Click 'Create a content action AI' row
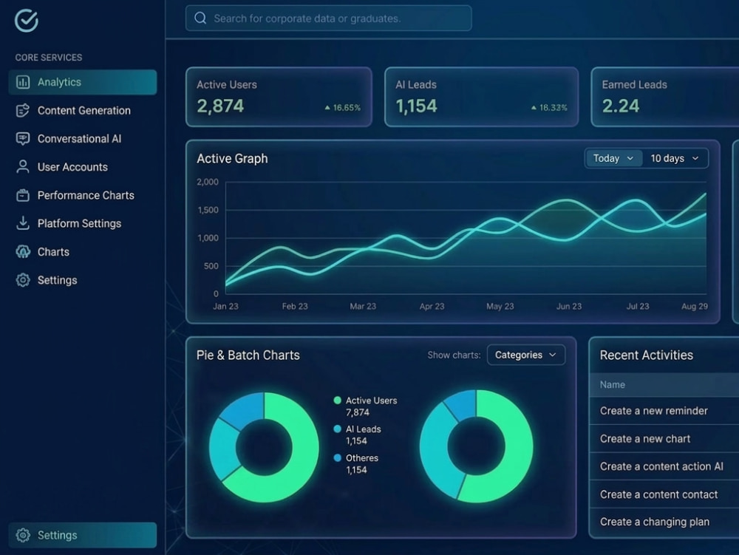The image size is (739, 555). coord(664,466)
